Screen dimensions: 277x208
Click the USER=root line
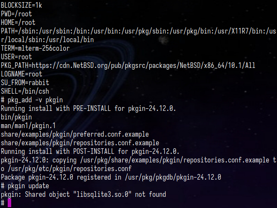coord(16,57)
